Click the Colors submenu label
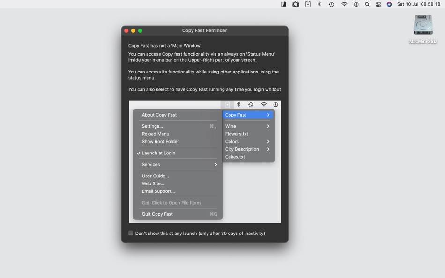445x278 pixels. 232,141
